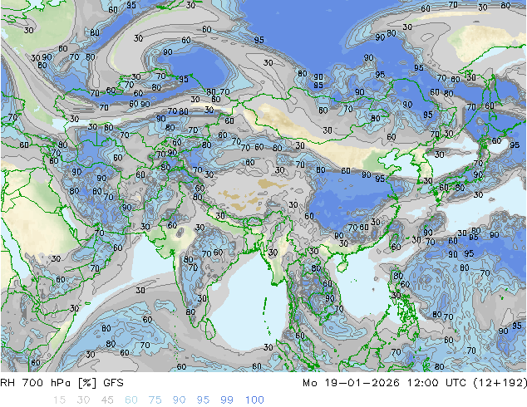Select legend value 75
Viewport: 527px width, 407px height.
155,400
